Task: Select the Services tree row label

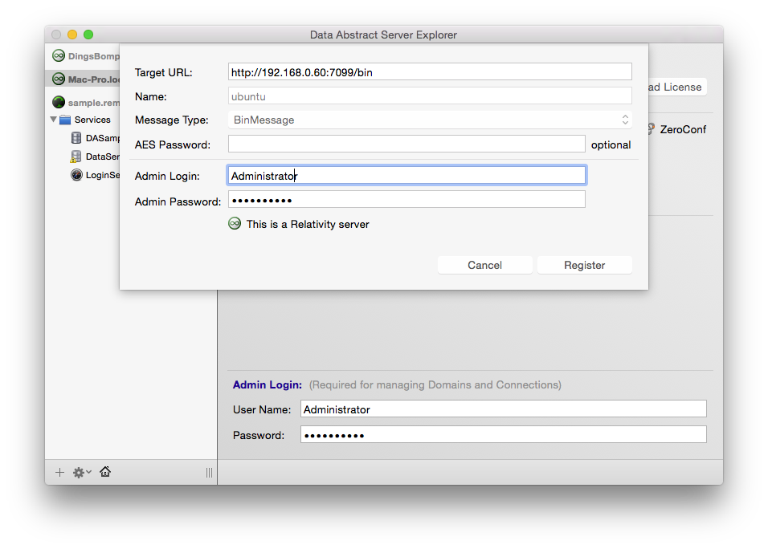Action: coord(92,120)
